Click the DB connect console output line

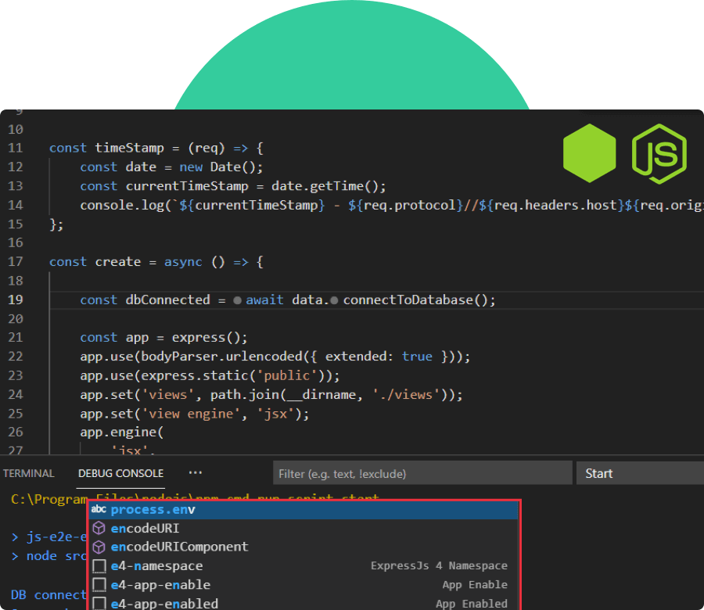point(48,595)
